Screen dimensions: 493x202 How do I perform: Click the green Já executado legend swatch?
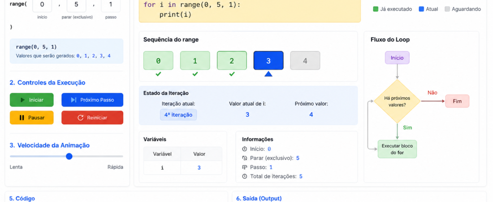376,9
